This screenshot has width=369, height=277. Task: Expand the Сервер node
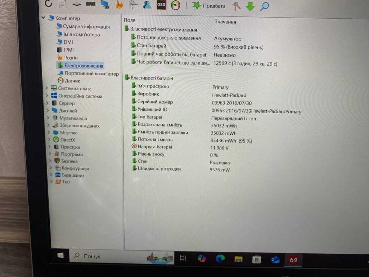point(47,103)
